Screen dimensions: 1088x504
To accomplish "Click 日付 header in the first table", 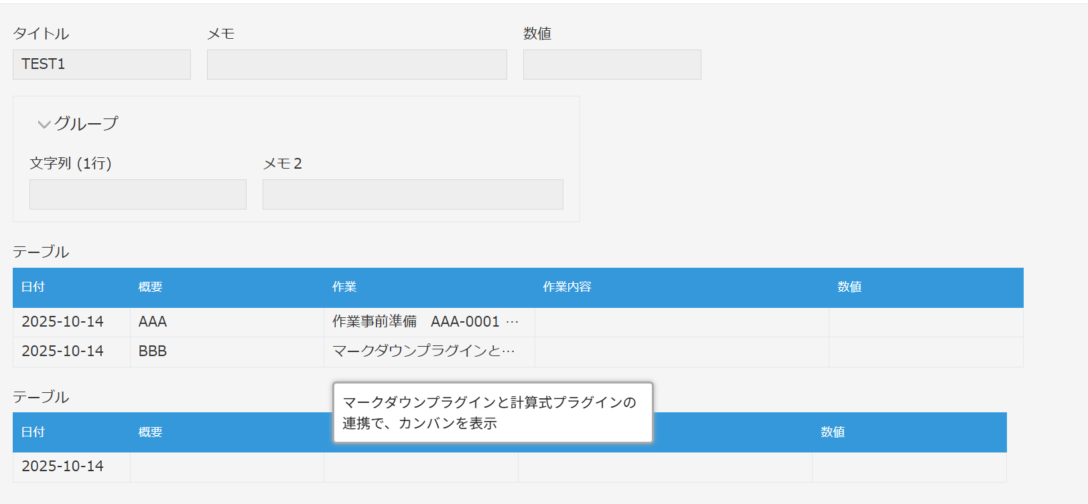I will click(x=33, y=287).
